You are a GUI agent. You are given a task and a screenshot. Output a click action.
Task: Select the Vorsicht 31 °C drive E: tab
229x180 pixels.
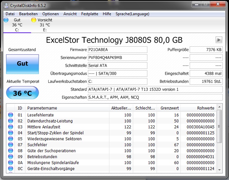[x=45, y=25]
